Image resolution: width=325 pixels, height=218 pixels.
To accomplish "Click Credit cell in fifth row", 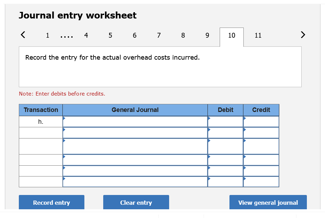I will click(x=261, y=171).
